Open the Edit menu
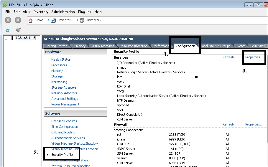The height and width of the screenshot is (167, 268). coord(17,12)
